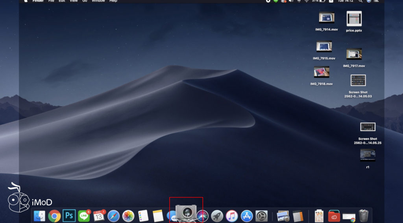
Task: Open the Edit menu
Action: [62, 1]
